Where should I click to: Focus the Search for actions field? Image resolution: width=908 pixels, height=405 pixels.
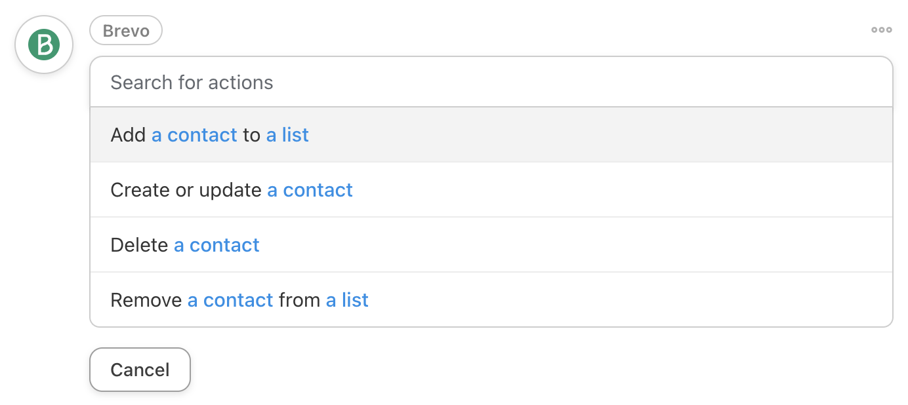click(491, 82)
